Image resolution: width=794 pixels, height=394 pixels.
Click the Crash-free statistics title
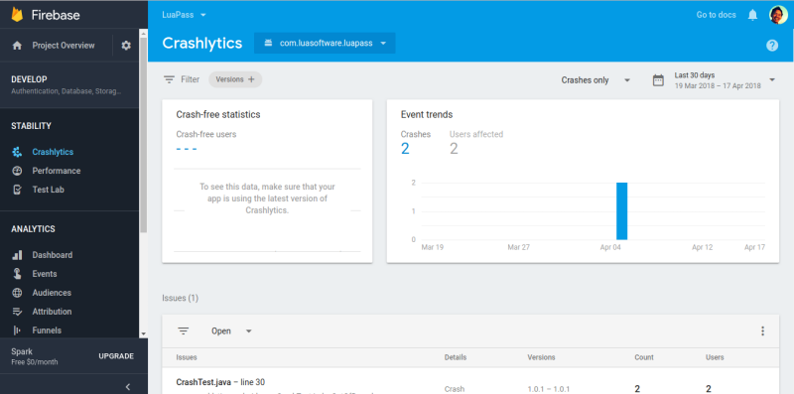coord(218,114)
